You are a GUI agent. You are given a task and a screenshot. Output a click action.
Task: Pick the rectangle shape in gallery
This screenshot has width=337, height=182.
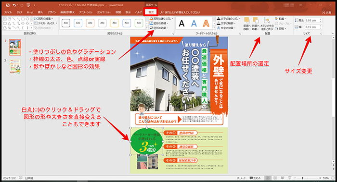point(23,19)
